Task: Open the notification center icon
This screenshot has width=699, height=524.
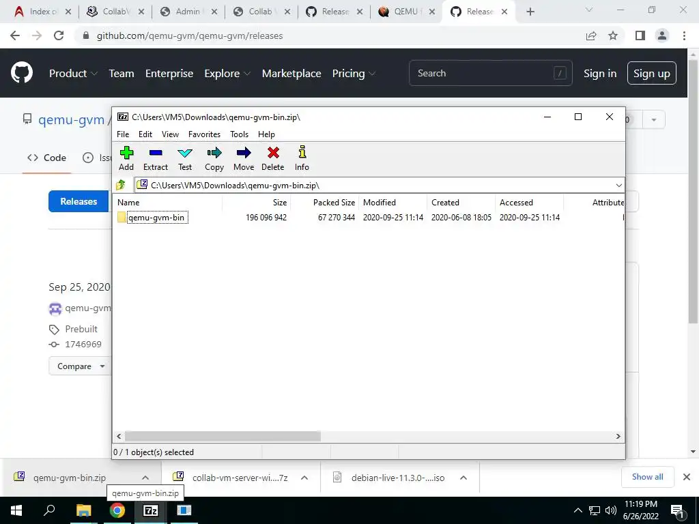Action: pos(678,510)
